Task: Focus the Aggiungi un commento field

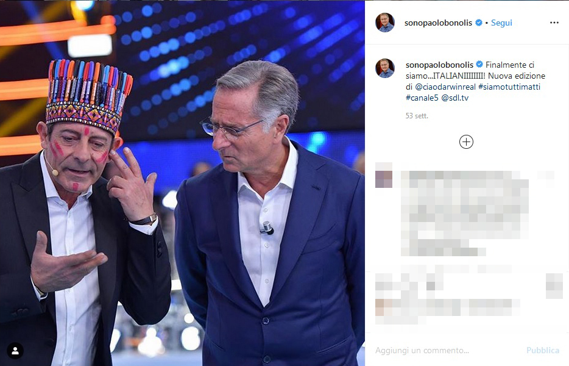Action: click(447, 350)
